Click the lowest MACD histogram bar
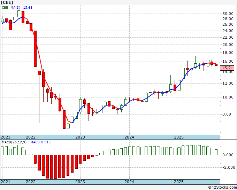237x190 pixels. [52, 167]
